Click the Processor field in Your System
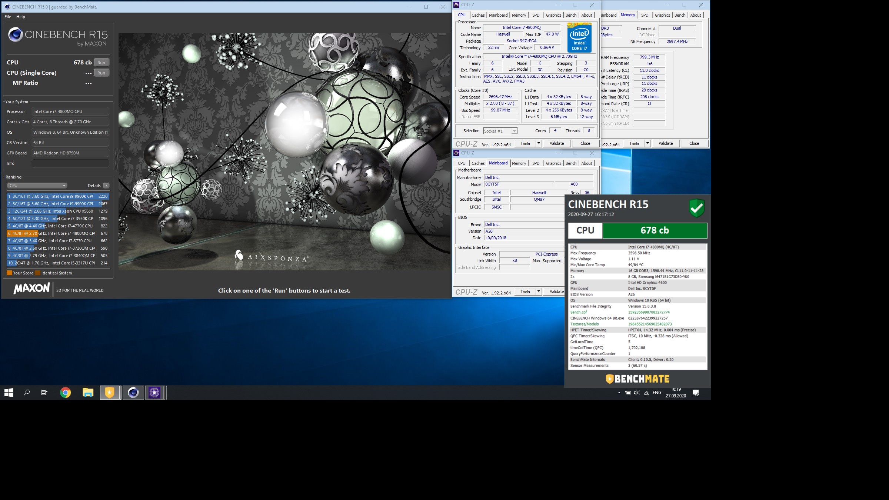Screen dimensions: 889x500 click(x=70, y=111)
